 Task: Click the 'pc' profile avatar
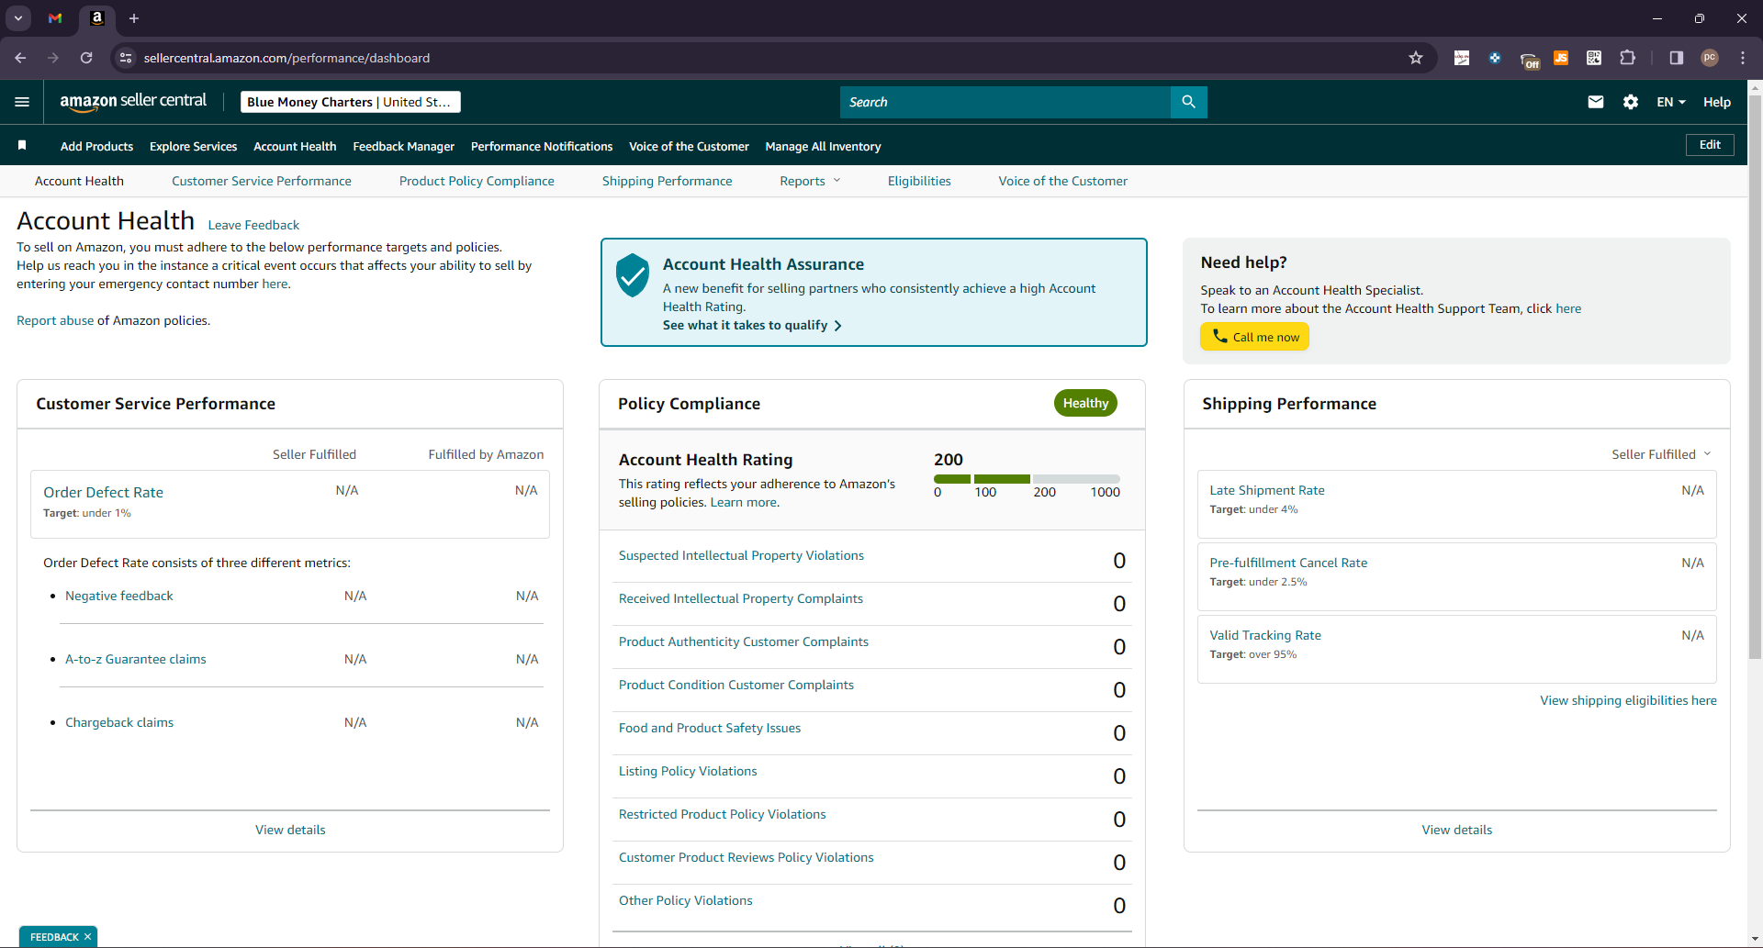[x=1710, y=58]
